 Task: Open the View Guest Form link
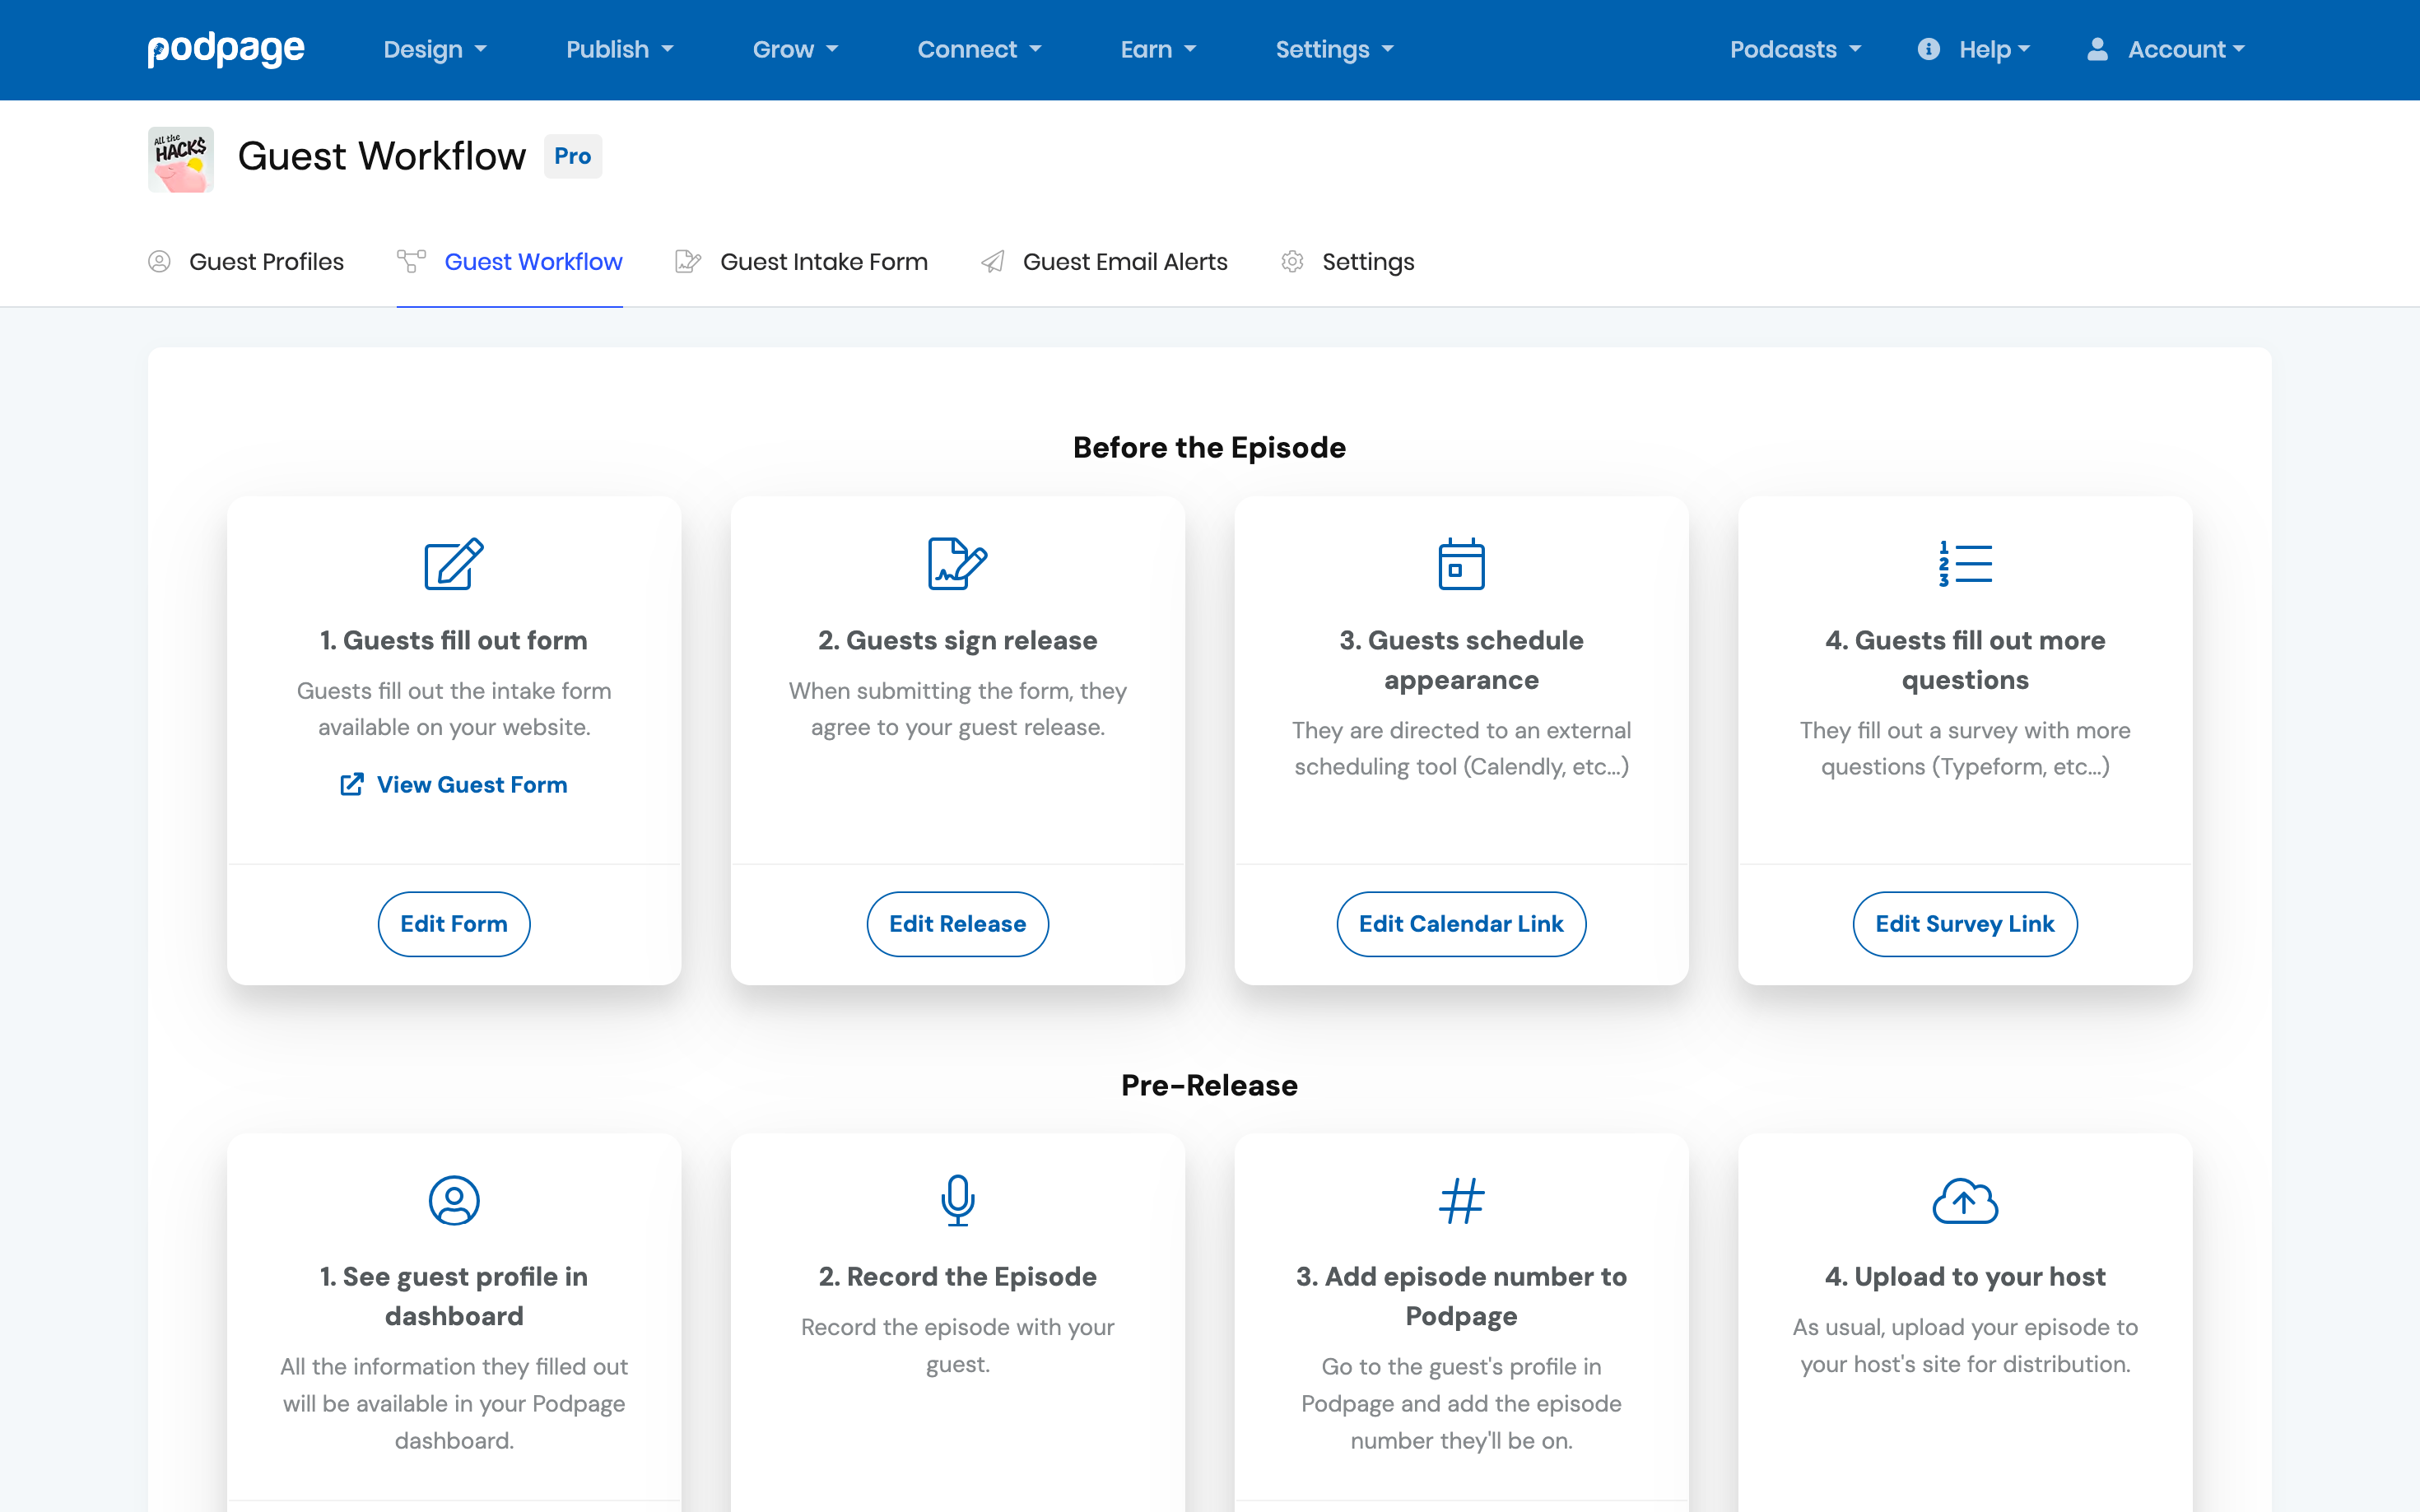(454, 785)
